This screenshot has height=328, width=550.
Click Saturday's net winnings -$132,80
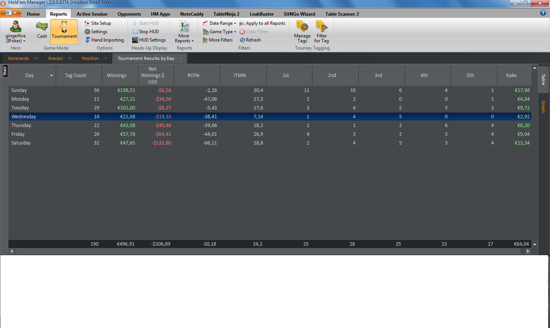click(162, 143)
